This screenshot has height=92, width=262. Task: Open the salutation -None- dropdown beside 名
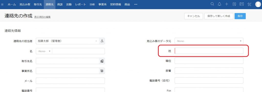tap(44, 51)
